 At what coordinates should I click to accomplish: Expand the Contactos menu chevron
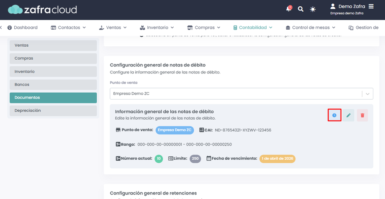(84, 28)
